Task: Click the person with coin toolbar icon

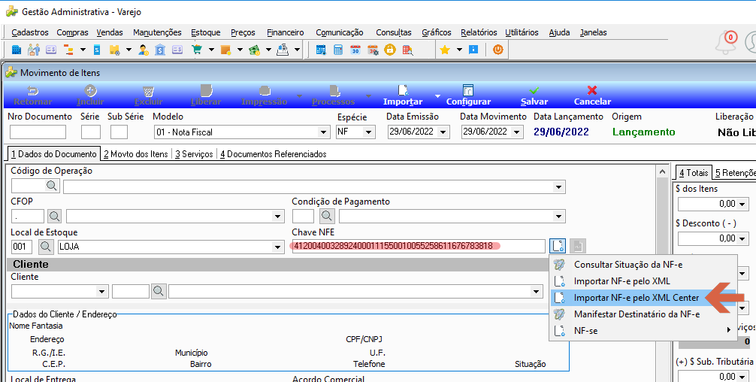Action: [144, 50]
